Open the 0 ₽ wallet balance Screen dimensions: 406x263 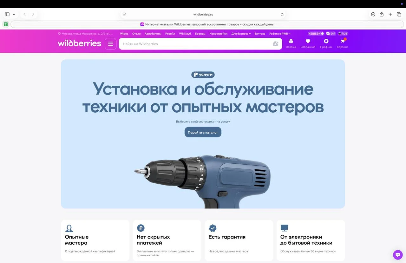(x=331, y=34)
